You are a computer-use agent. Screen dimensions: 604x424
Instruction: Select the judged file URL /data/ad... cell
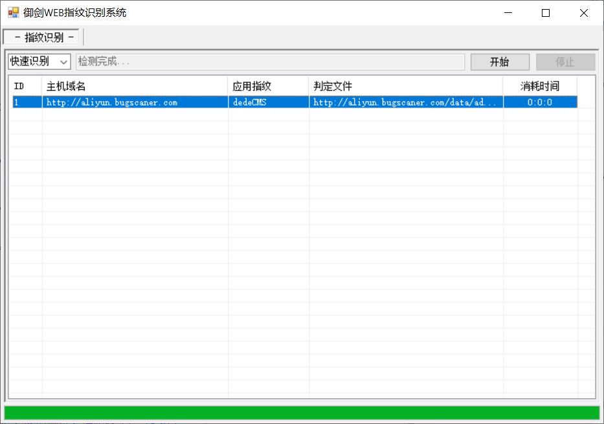point(406,102)
